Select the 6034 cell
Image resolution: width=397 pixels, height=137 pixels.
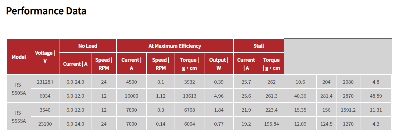click(45, 96)
